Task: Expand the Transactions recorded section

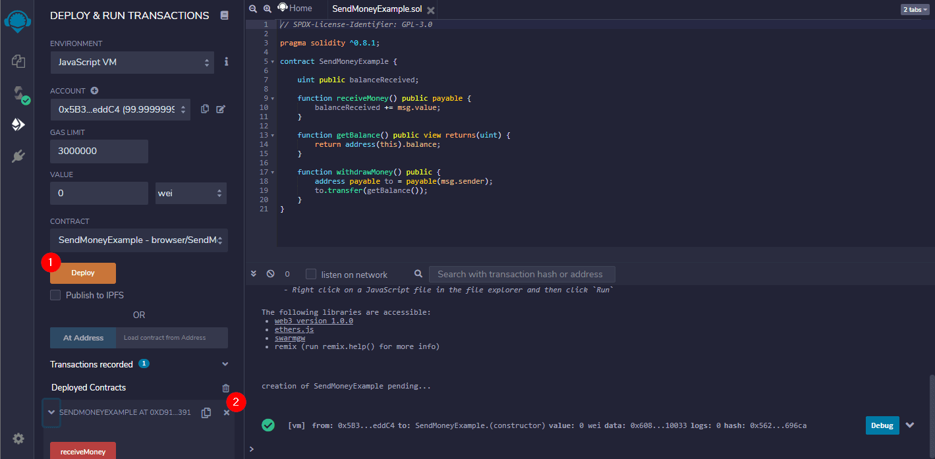Action: (225, 364)
